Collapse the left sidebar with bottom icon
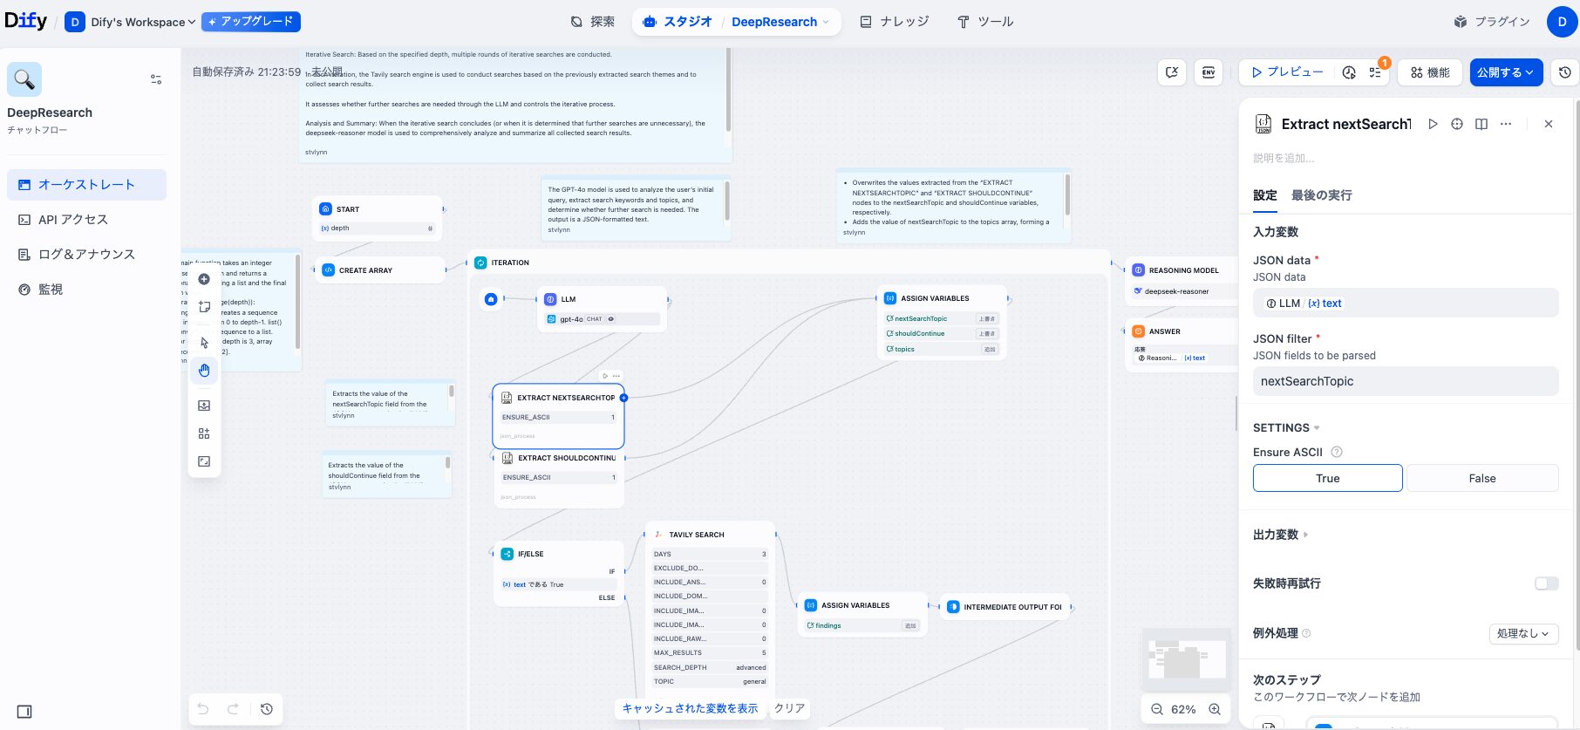The image size is (1580, 730). 24,712
